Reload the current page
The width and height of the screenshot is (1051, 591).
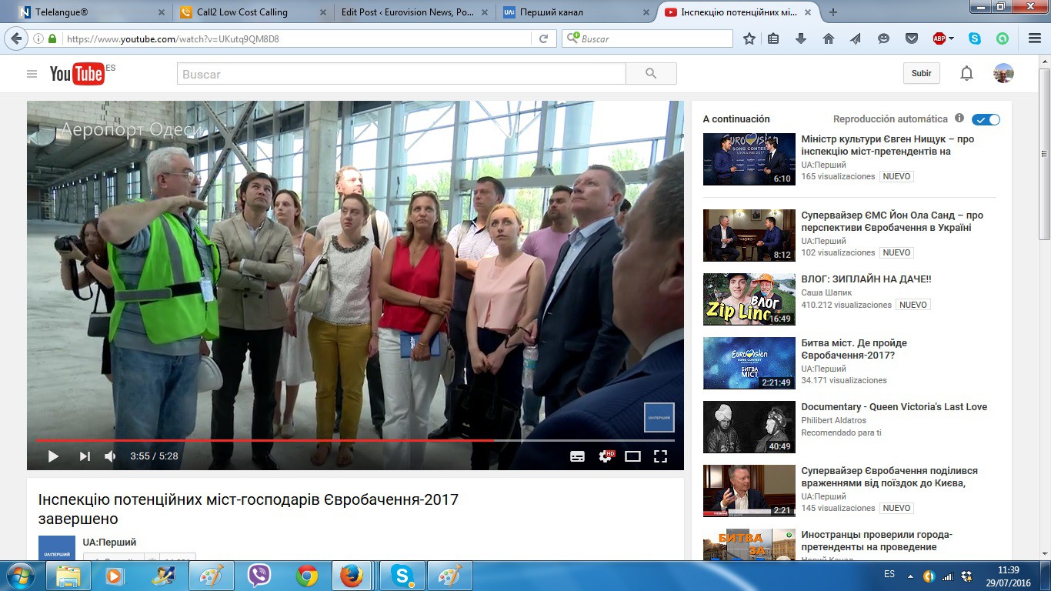(543, 38)
